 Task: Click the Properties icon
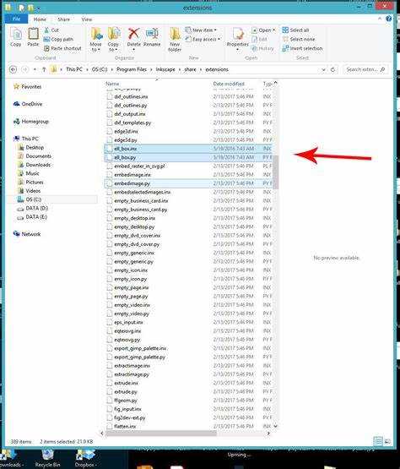tap(238, 34)
